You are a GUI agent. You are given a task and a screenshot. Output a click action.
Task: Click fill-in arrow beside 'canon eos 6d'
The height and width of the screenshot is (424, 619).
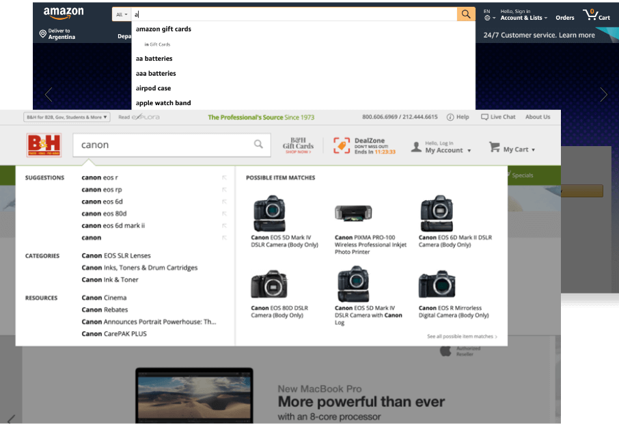(224, 202)
